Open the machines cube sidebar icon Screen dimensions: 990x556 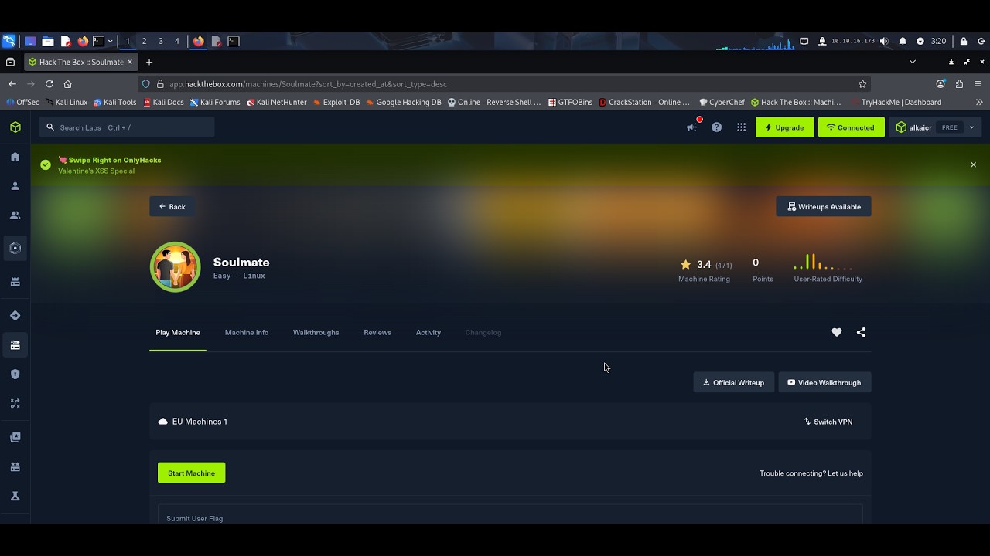click(x=15, y=248)
